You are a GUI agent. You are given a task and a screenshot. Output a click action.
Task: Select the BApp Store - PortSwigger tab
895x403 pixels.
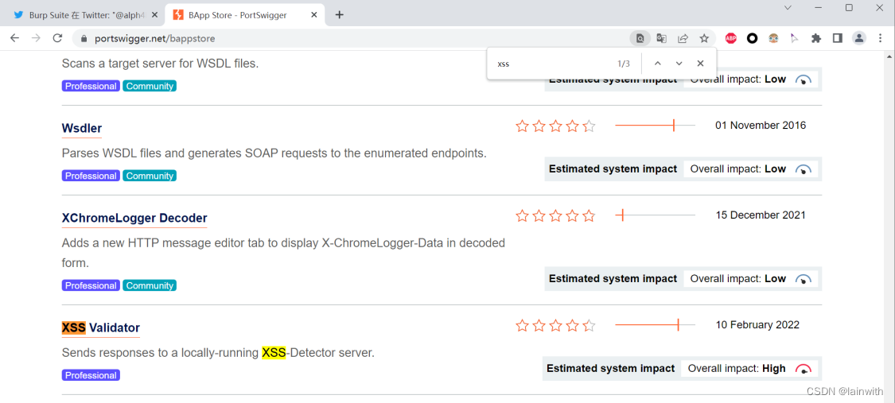coord(245,15)
